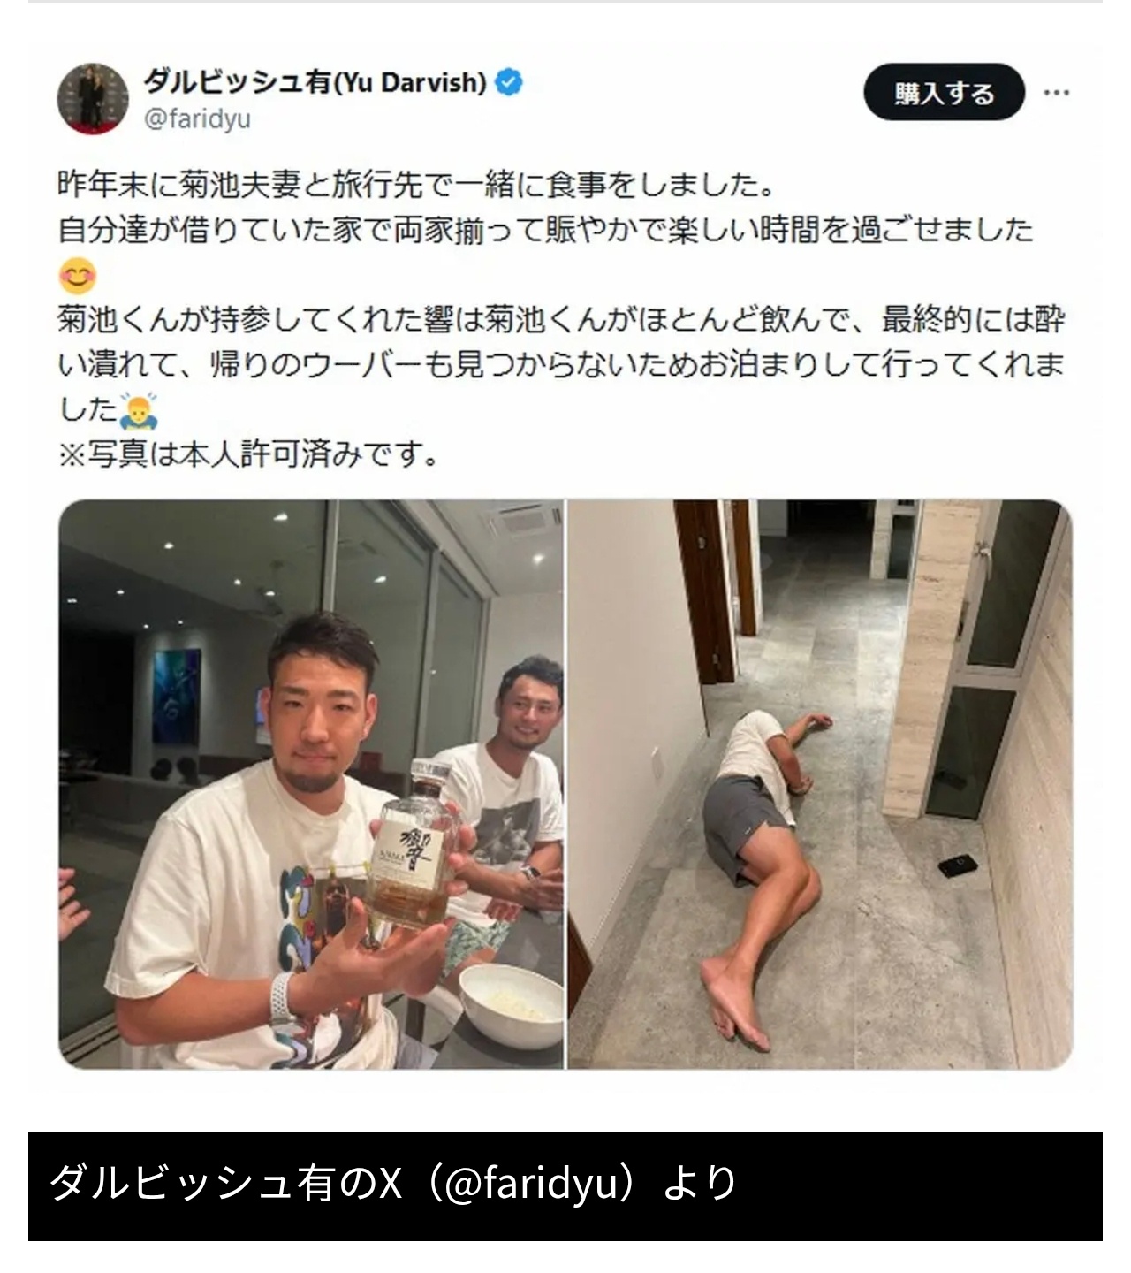Open the profile avatar of ダルビッシュ有
This screenshot has width=1131, height=1273.
point(93,99)
